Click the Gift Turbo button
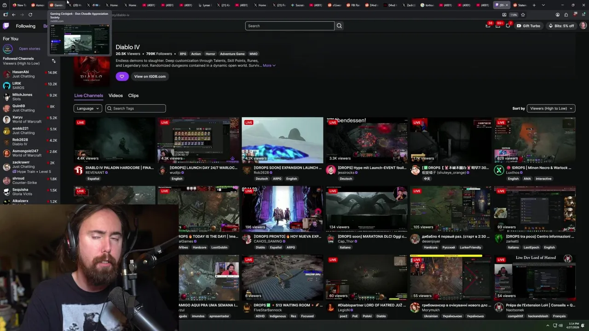Viewport: 589px width, 331px height. [528, 26]
